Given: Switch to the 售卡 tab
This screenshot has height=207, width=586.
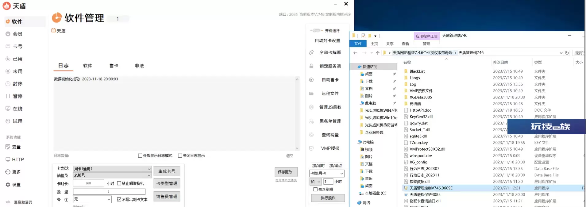Looking at the screenshot, I should coord(114,66).
